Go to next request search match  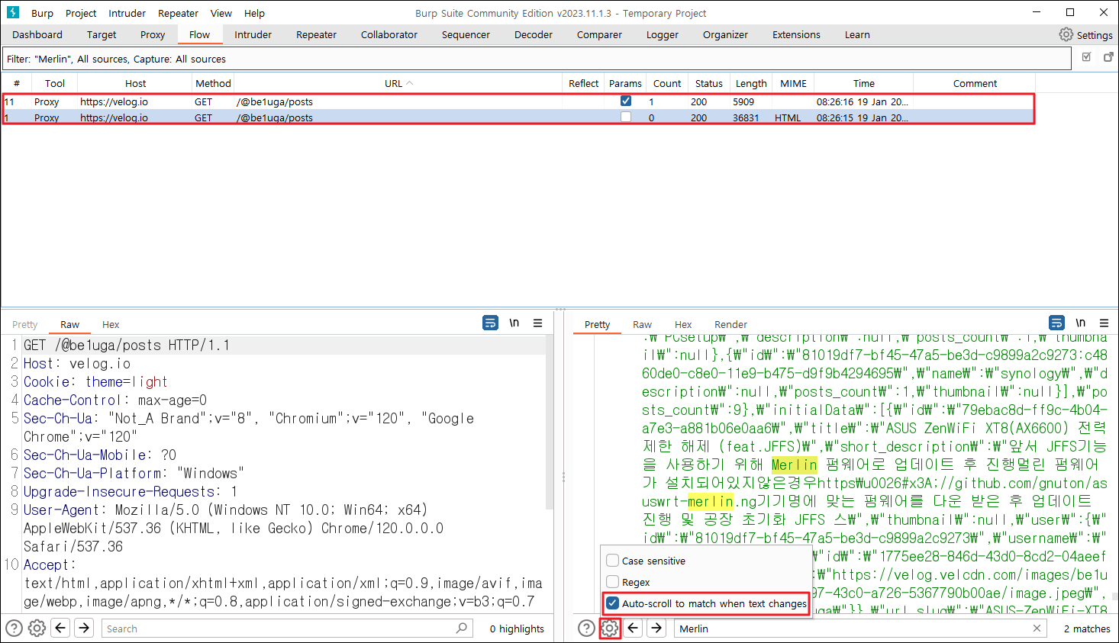(84, 629)
